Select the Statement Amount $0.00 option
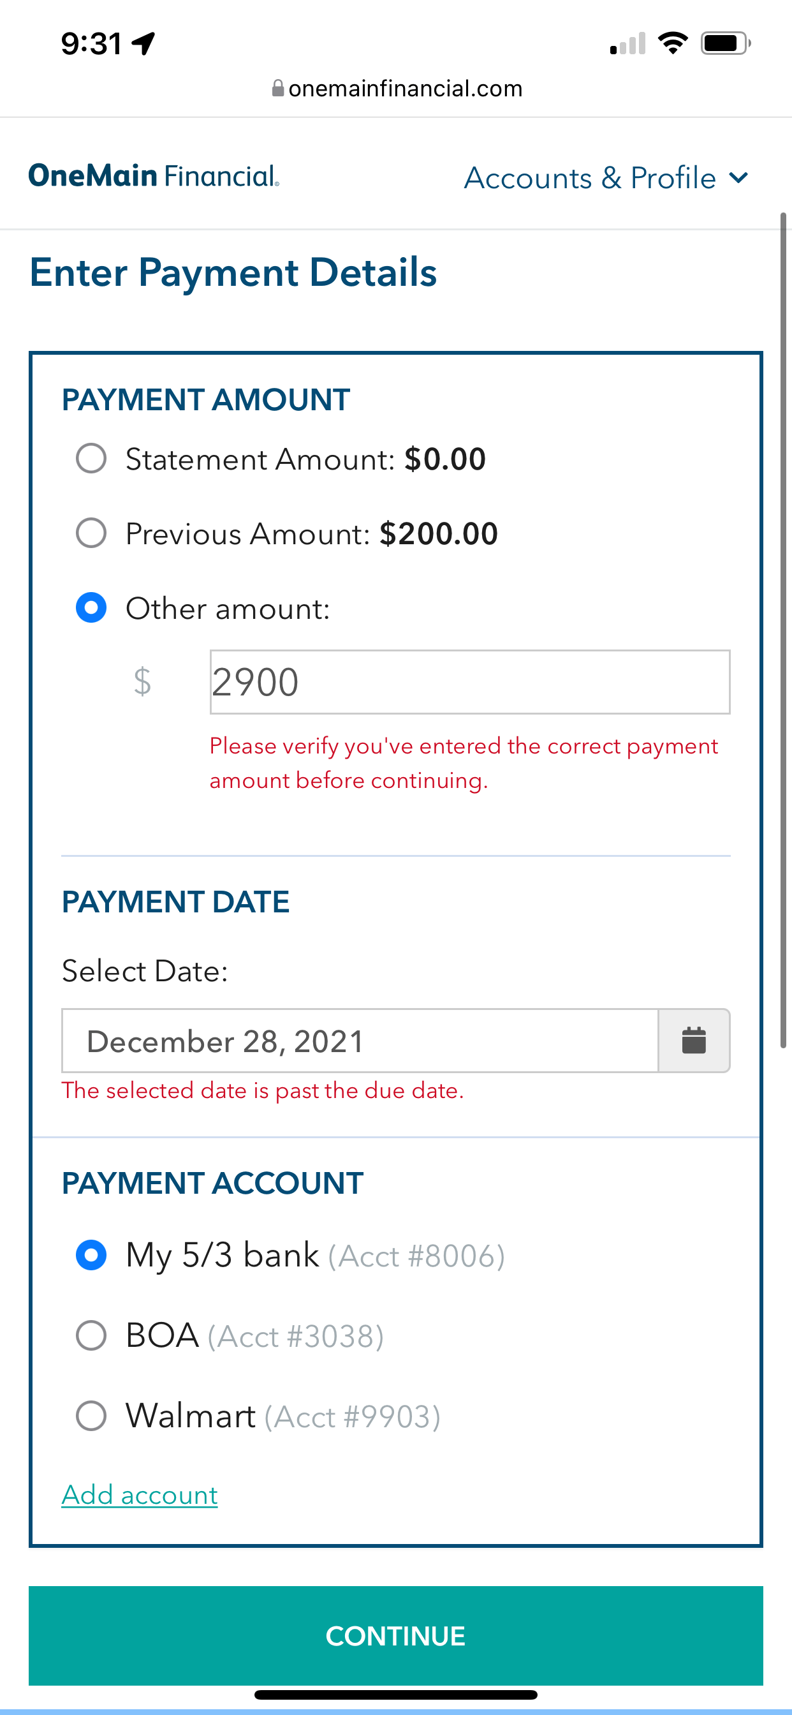792x1715 pixels. pyautogui.click(x=91, y=459)
